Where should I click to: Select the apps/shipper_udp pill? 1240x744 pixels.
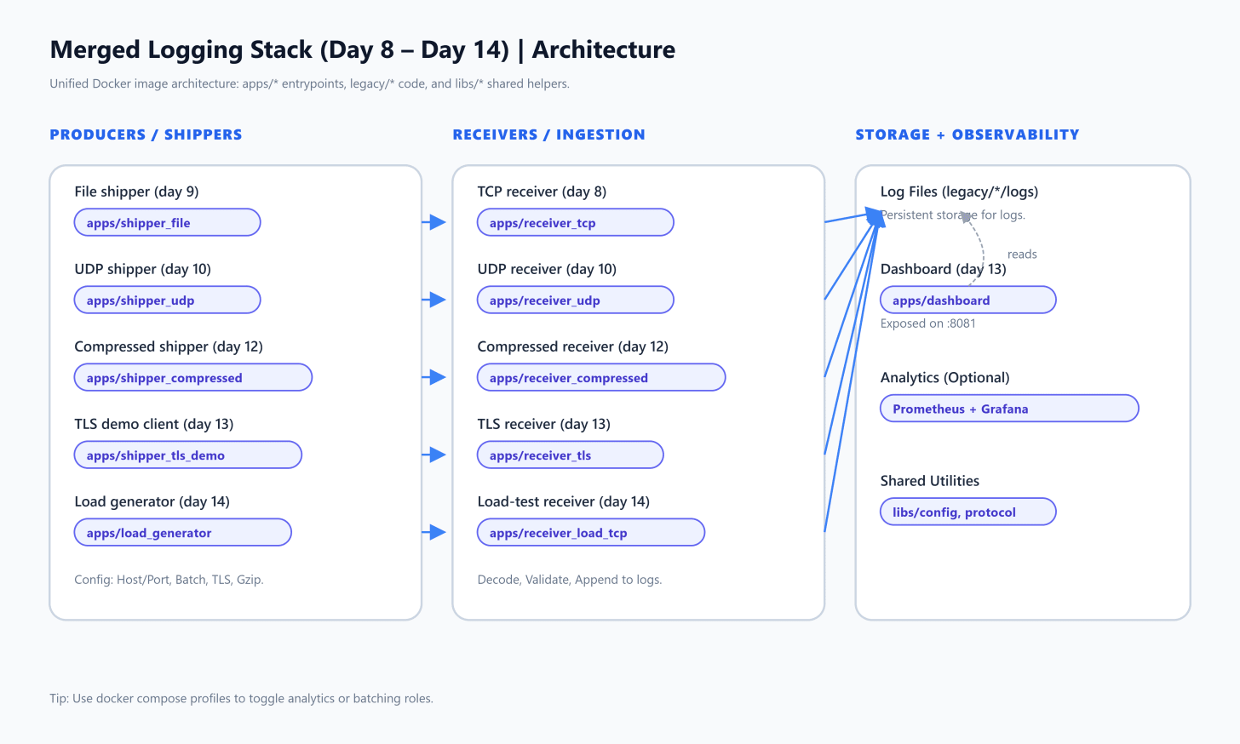pyautogui.click(x=167, y=300)
